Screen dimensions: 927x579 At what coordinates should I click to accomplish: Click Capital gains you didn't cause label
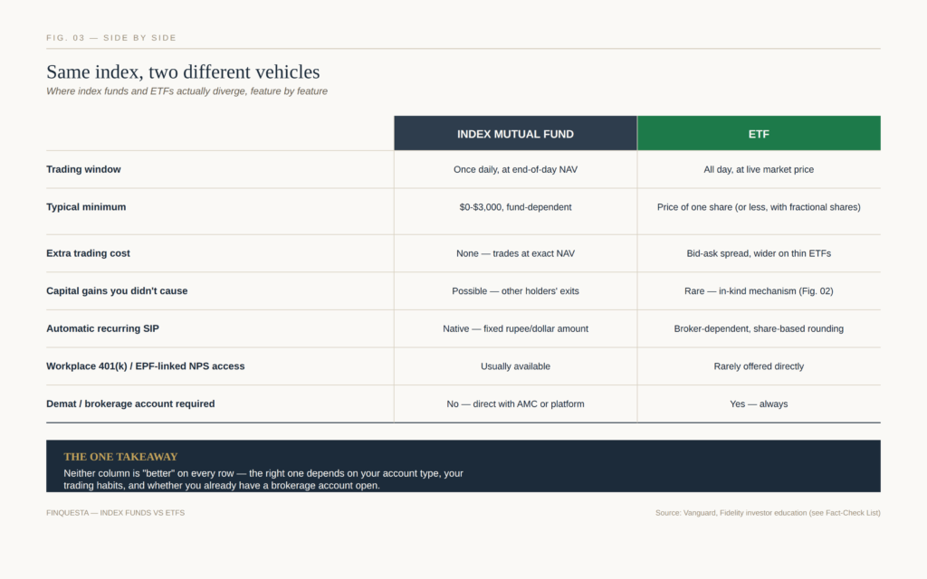[117, 291]
